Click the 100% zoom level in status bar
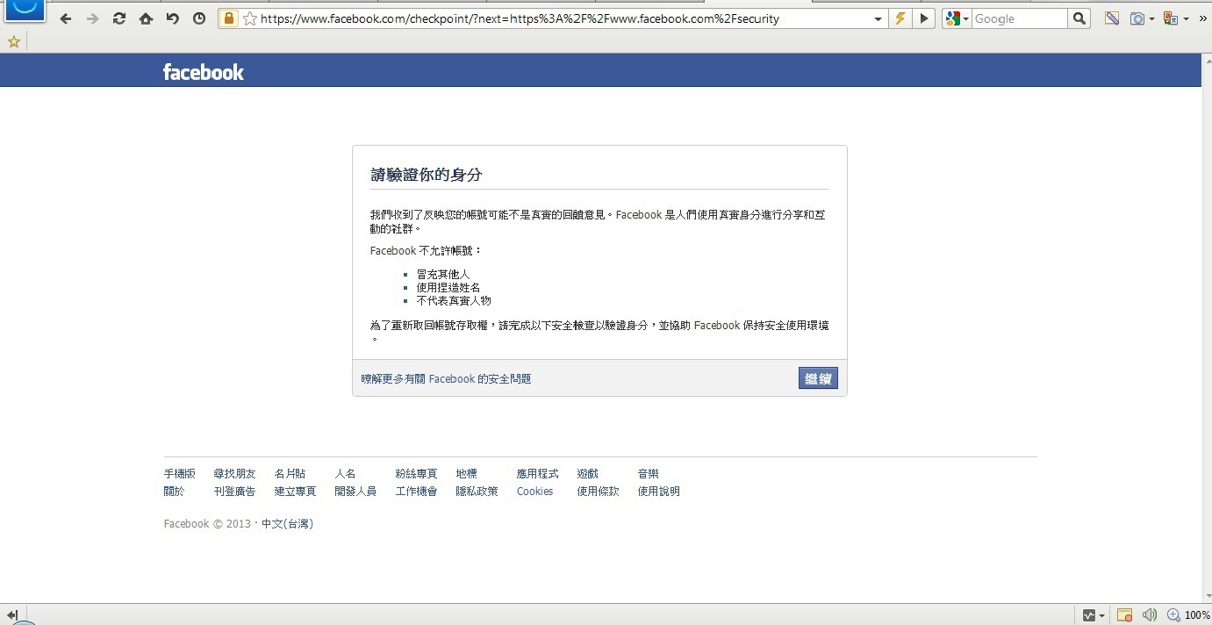 tap(1197, 615)
